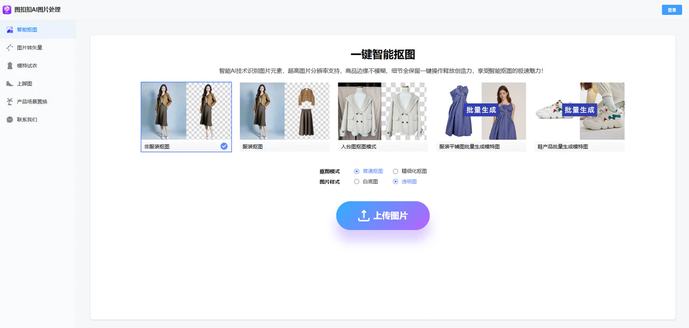Open the 模特试衣 menu item
Image resolution: width=689 pixels, height=328 pixels.
coord(27,66)
